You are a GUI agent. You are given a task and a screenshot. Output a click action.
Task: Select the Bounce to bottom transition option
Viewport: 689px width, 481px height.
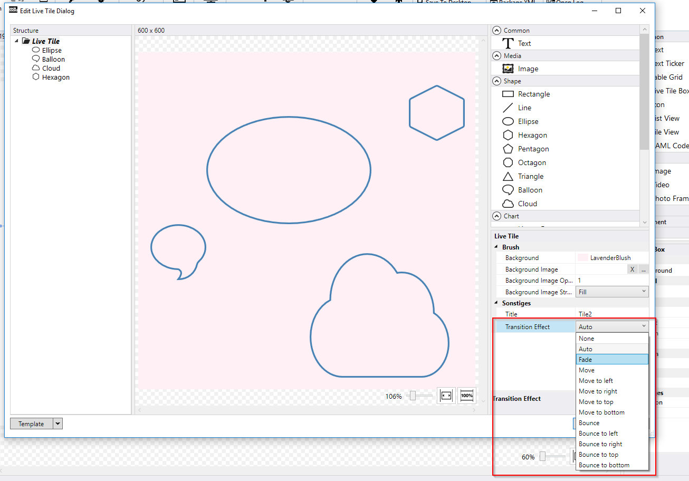[603, 465]
